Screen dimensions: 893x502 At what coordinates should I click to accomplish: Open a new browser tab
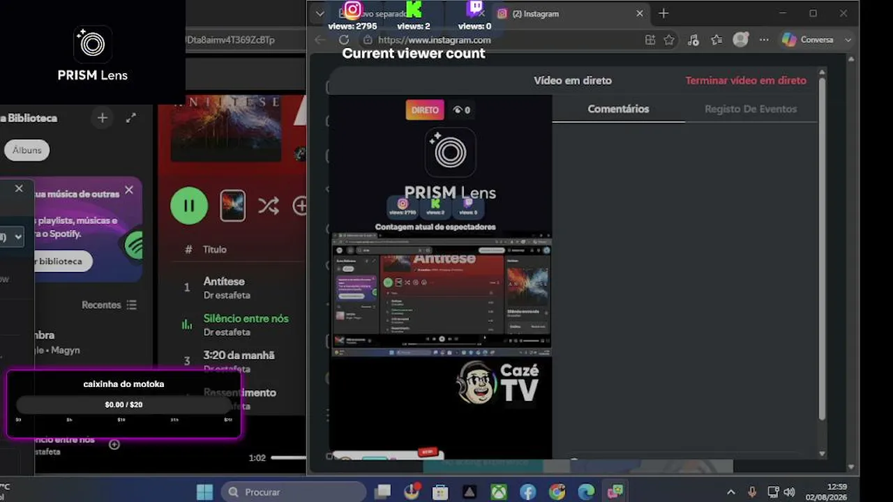tap(663, 13)
